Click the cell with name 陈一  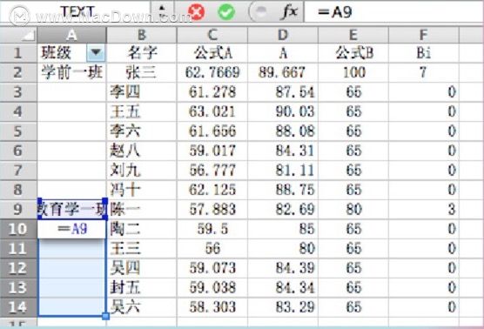pos(142,209)
